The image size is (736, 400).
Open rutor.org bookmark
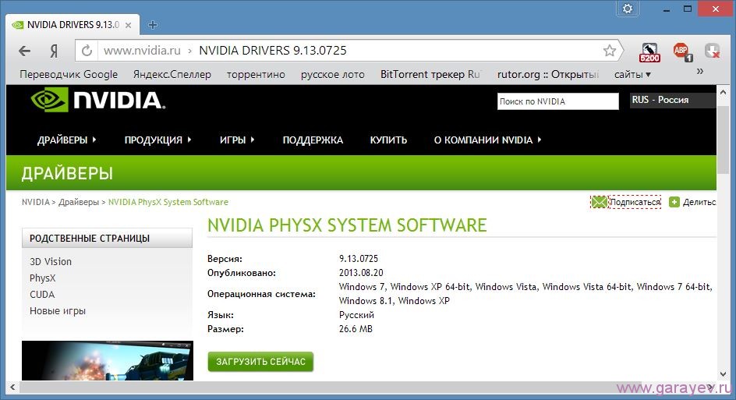pyautogui.click(x=548, y=75)
